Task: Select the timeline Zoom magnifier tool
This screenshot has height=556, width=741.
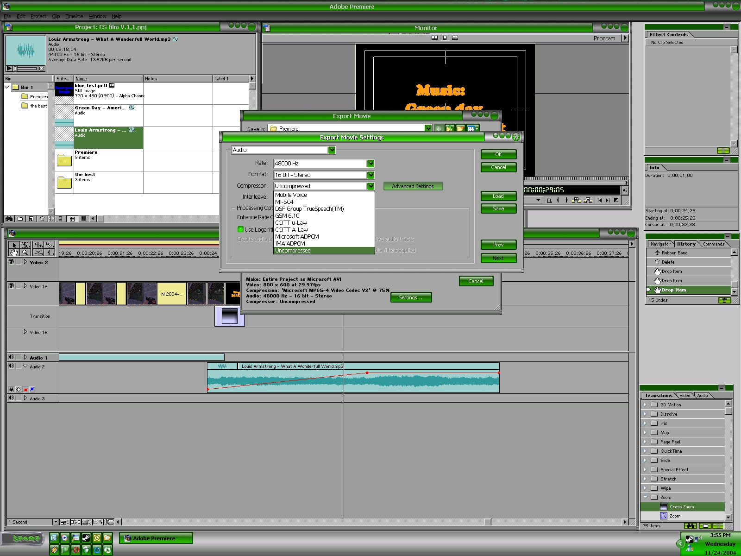Action: 26,253
